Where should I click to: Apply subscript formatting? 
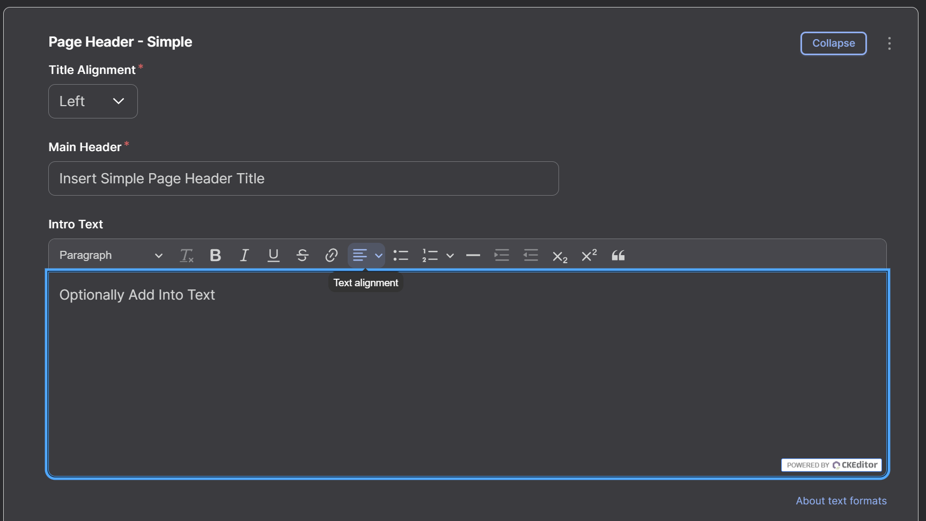tap(560, 256)
